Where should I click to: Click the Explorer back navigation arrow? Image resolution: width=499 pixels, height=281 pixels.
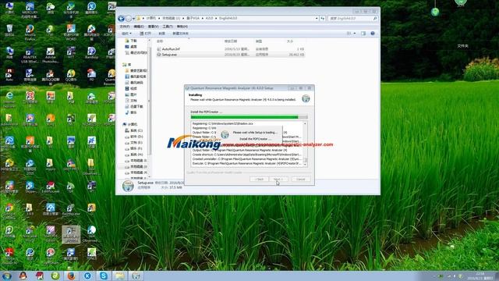pyautogui.click(x=121, y=19)
